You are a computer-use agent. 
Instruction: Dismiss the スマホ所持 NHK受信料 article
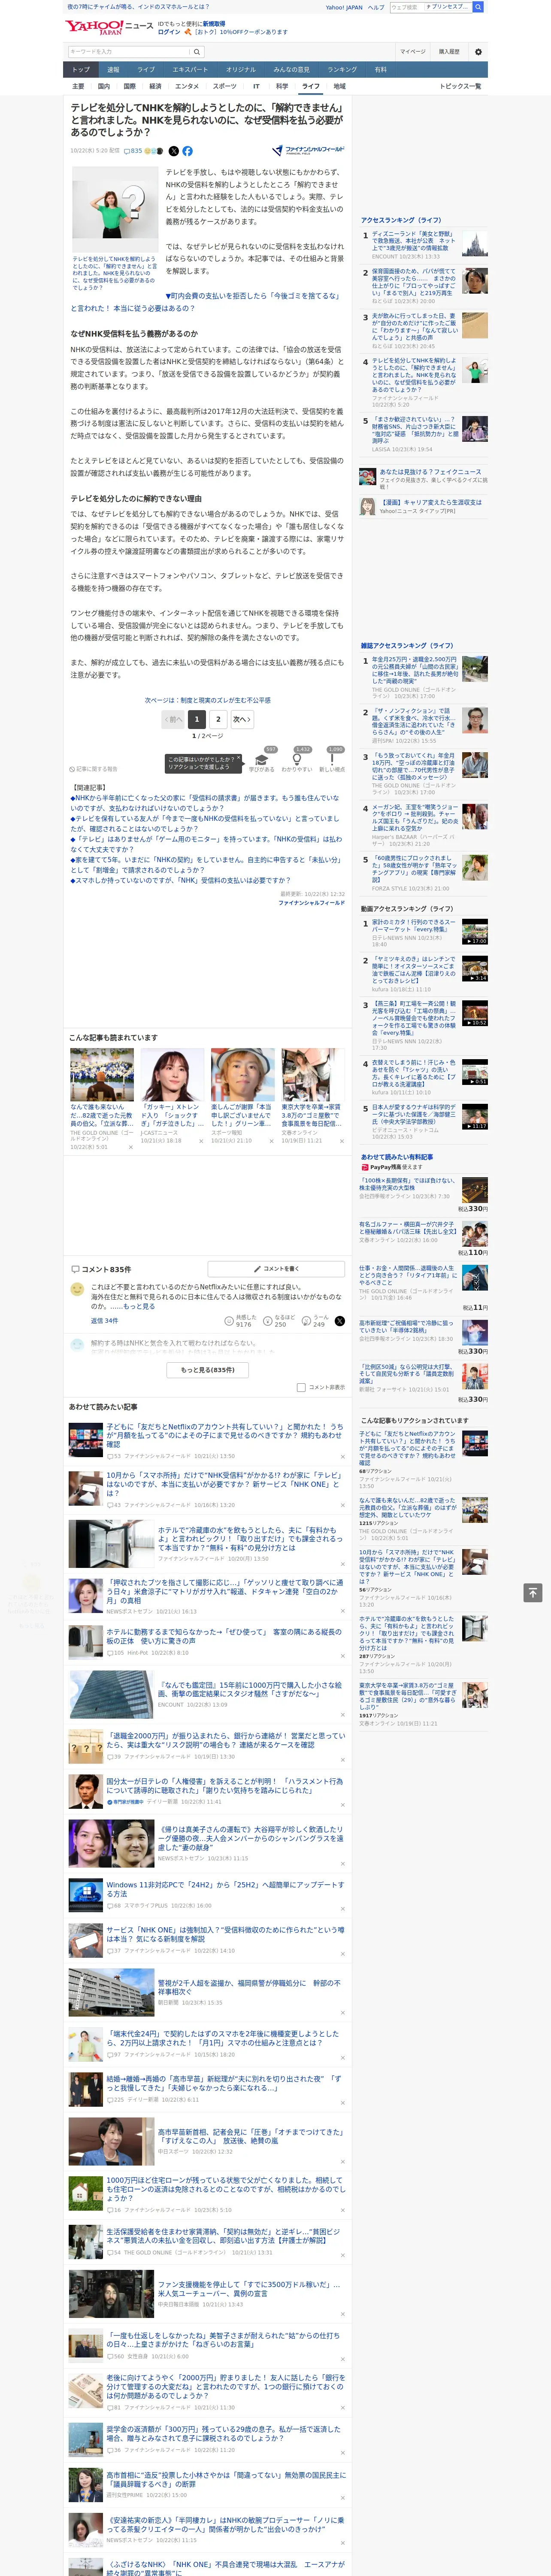[342, 1504]
